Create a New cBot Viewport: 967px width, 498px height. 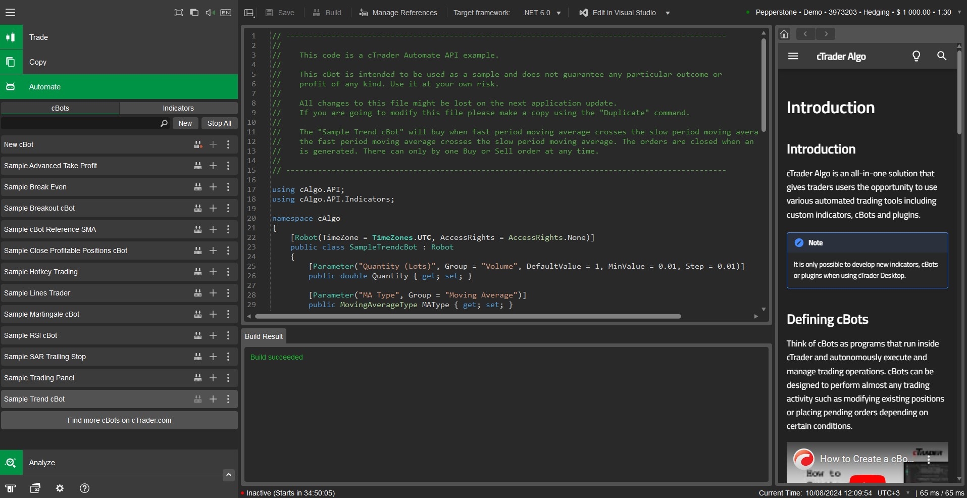[185, 123]
